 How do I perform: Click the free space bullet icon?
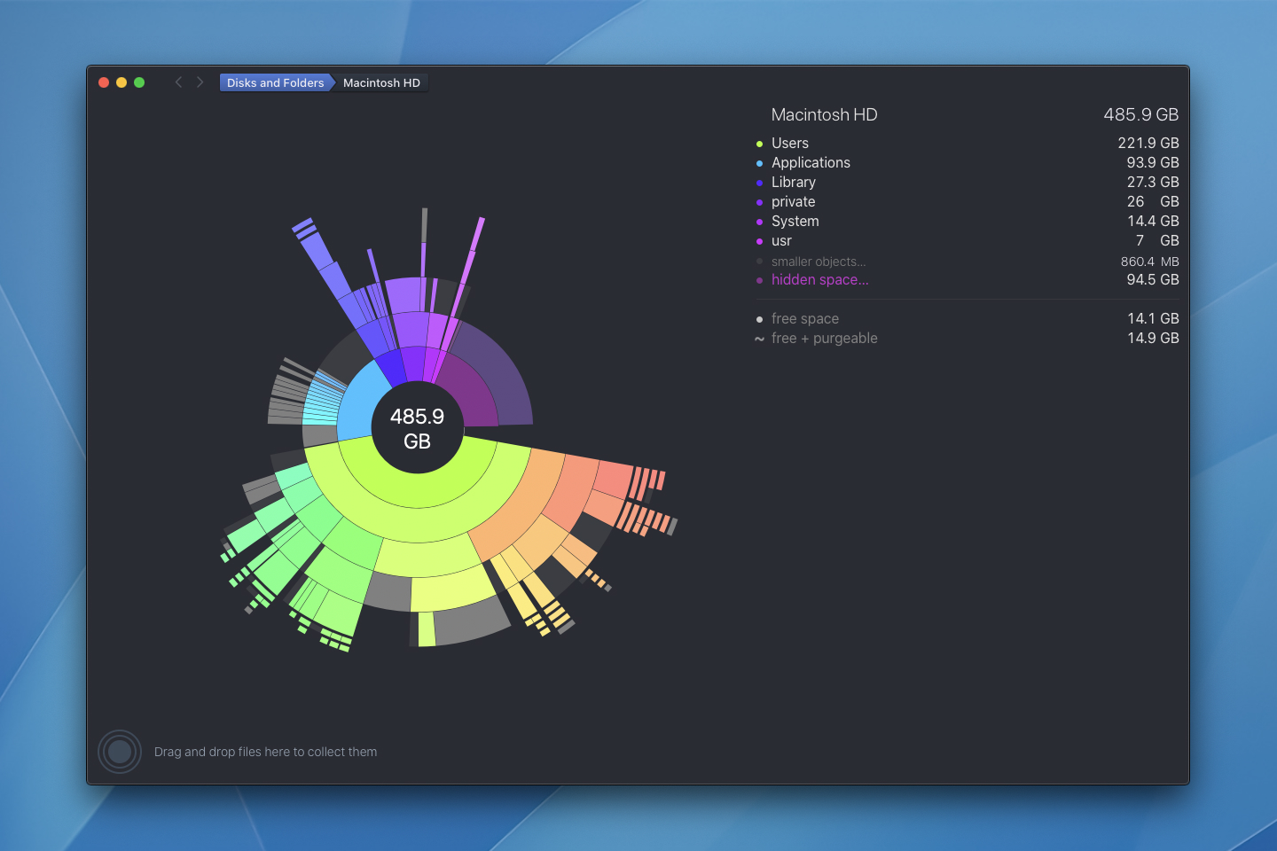click(x=759, y=319)
